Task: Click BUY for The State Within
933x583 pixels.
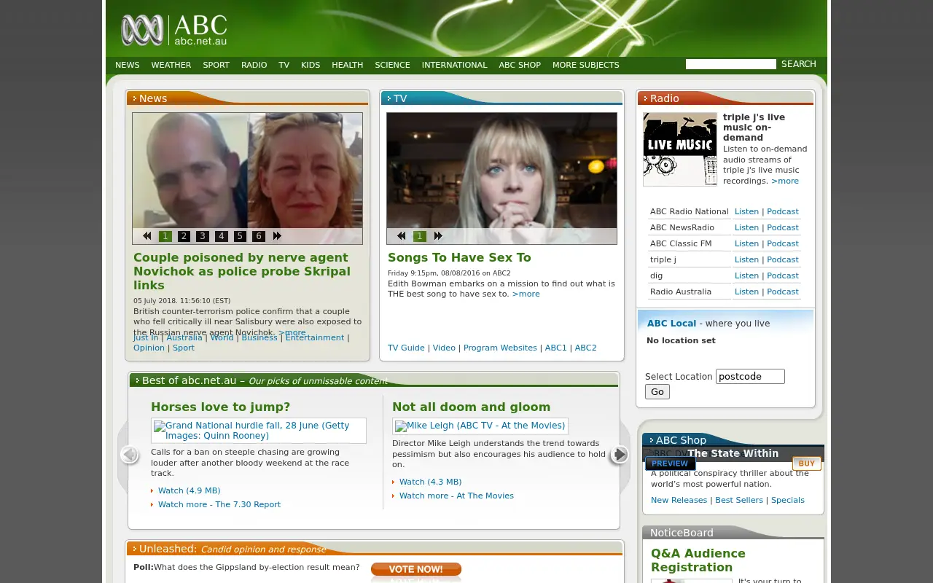Action: [x=806, y=463]
